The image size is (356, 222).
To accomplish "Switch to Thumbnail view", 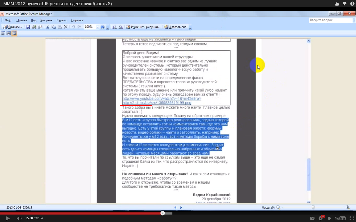I will point(3,34).
